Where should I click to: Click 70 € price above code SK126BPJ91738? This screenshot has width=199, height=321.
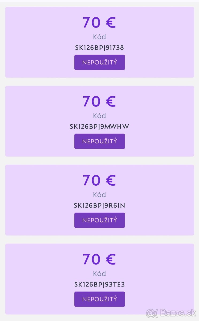coord(99,22)
